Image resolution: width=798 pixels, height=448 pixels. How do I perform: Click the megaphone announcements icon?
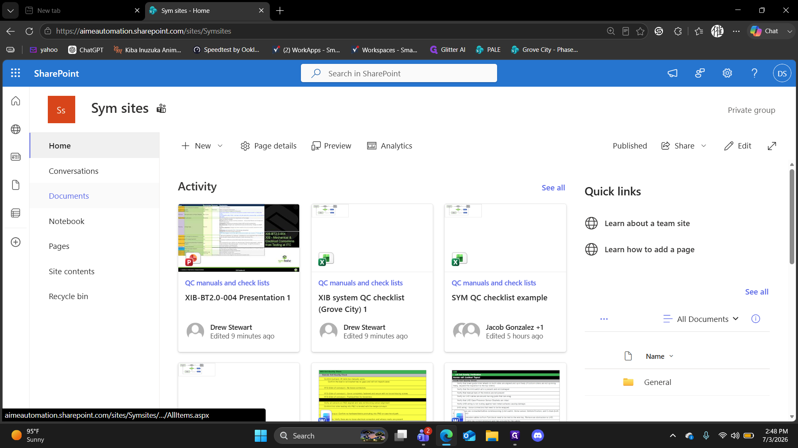[672, 73]
